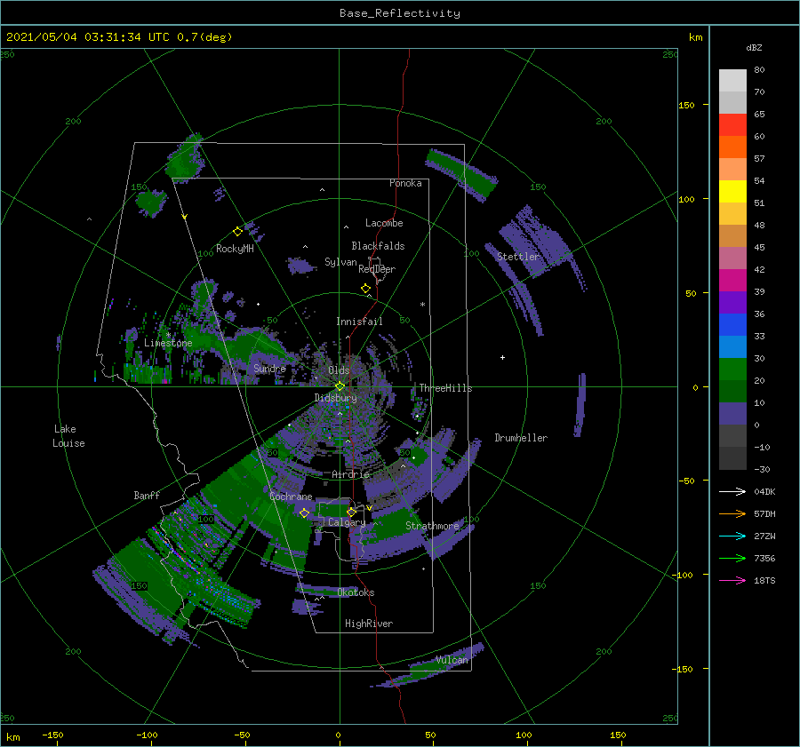This screenshot has width=800, height=747.
Task: Click the ThreeHills label
Action: pos(446,388)
